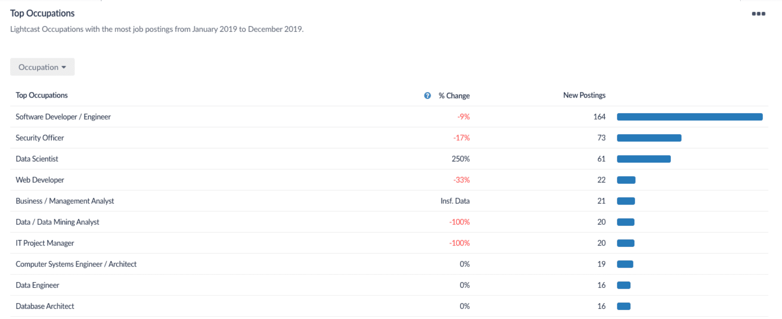The image size is (782, 319).
Task: Select the IT Project Manager occupation
Action: point(45,243)
